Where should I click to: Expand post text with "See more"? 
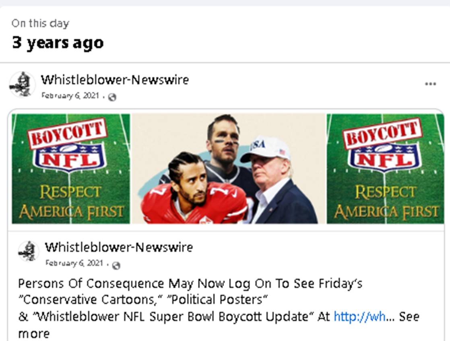pyautogui.click(x=409, y=317)
